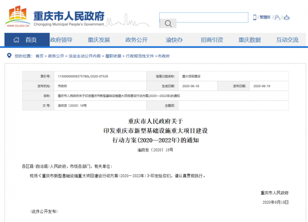Go to the 渝快办 navigation tab
The width and height of the screenshot is (308, 222).
[174, 40]
